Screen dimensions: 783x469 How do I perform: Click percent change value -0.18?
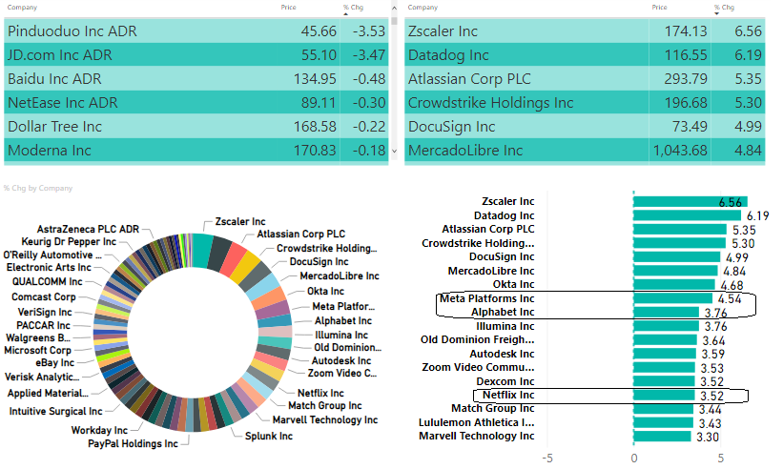pyautogui.click(x=369, y=151)
